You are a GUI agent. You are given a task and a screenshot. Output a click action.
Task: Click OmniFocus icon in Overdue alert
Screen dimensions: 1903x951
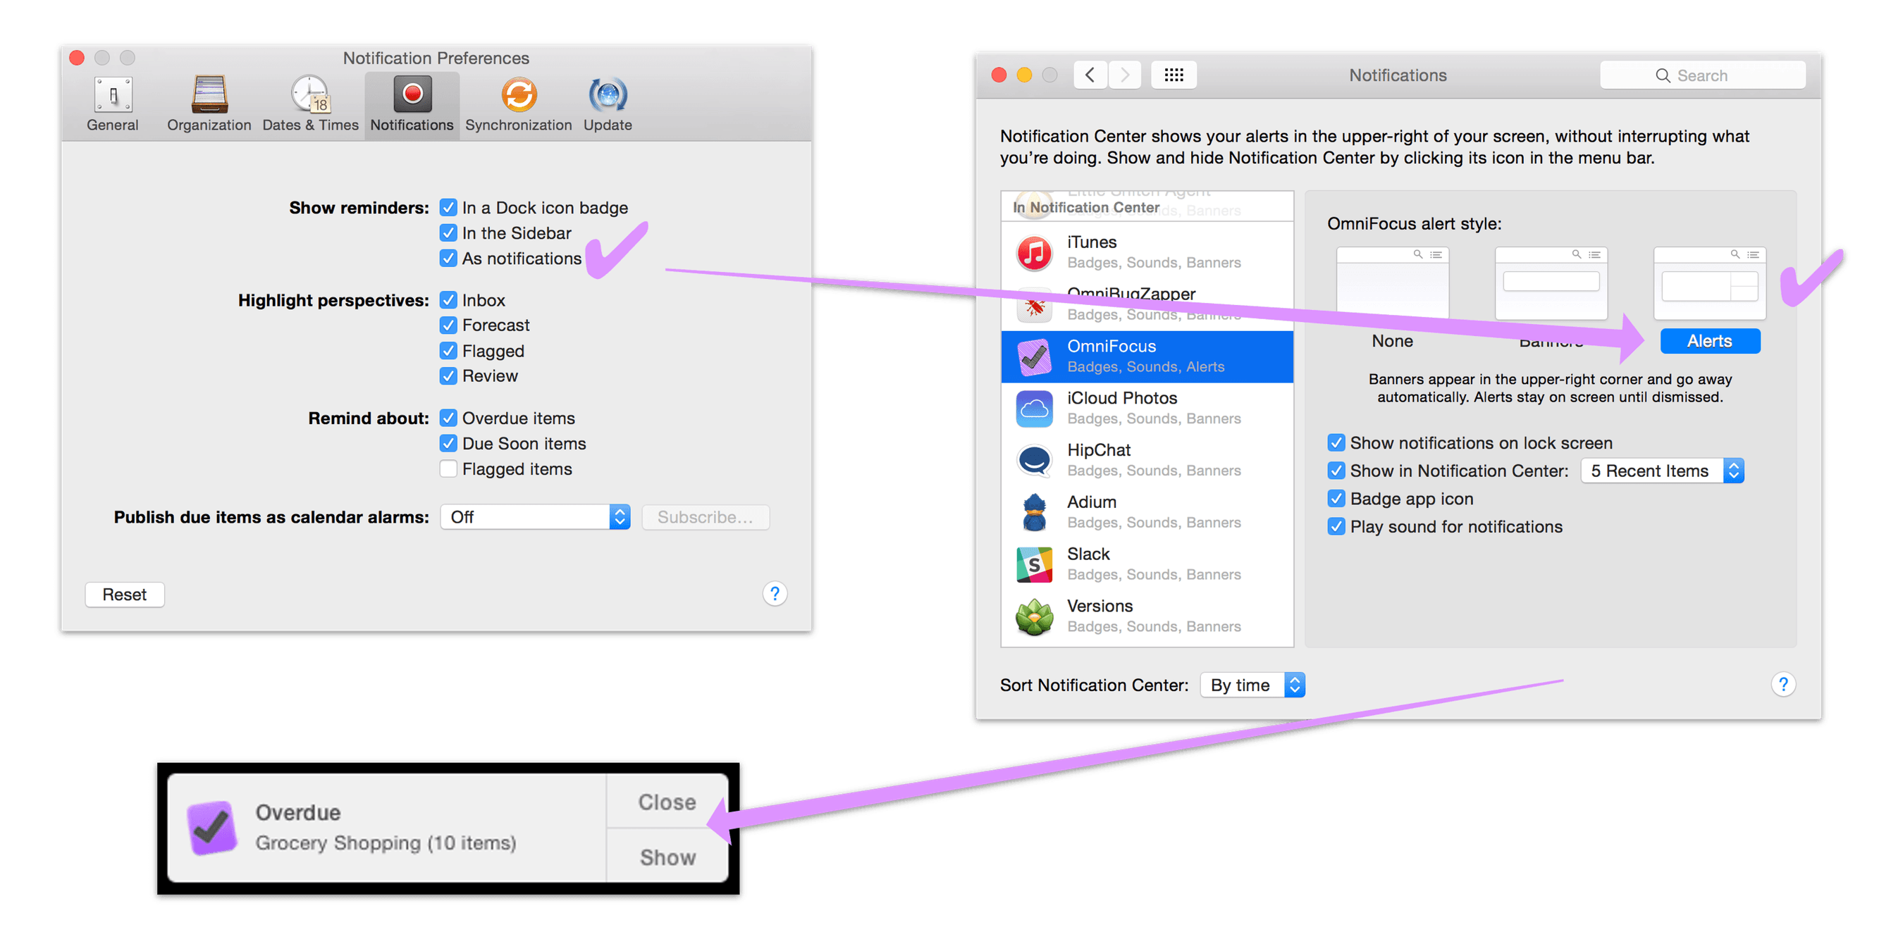point(212,828)
